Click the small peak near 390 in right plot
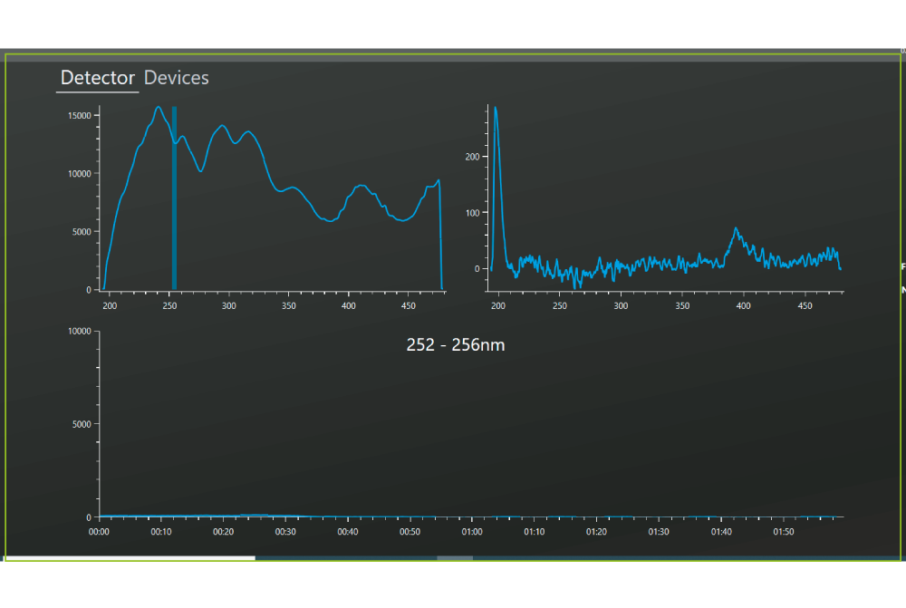The height and width of the screenshot is (608, 906). pos(736,230)
